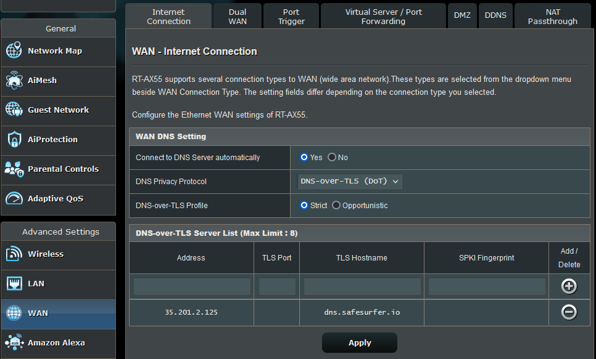Click the Address input field
Viewport: 596px width, 359px height.
tap(192, 286)
